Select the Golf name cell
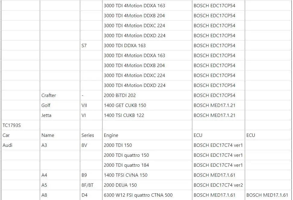Screen dimensions: 293x200 [60, 105]
